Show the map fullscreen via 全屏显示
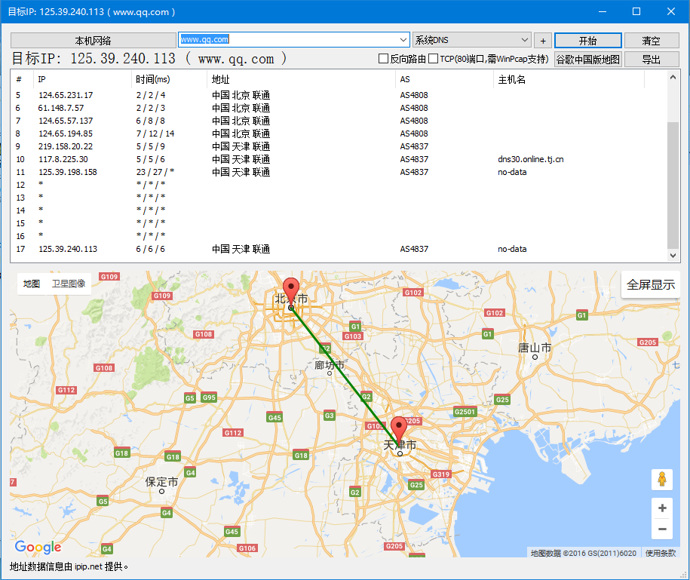Viewport: 690px width, 580px height. click(x=650, y=284)
